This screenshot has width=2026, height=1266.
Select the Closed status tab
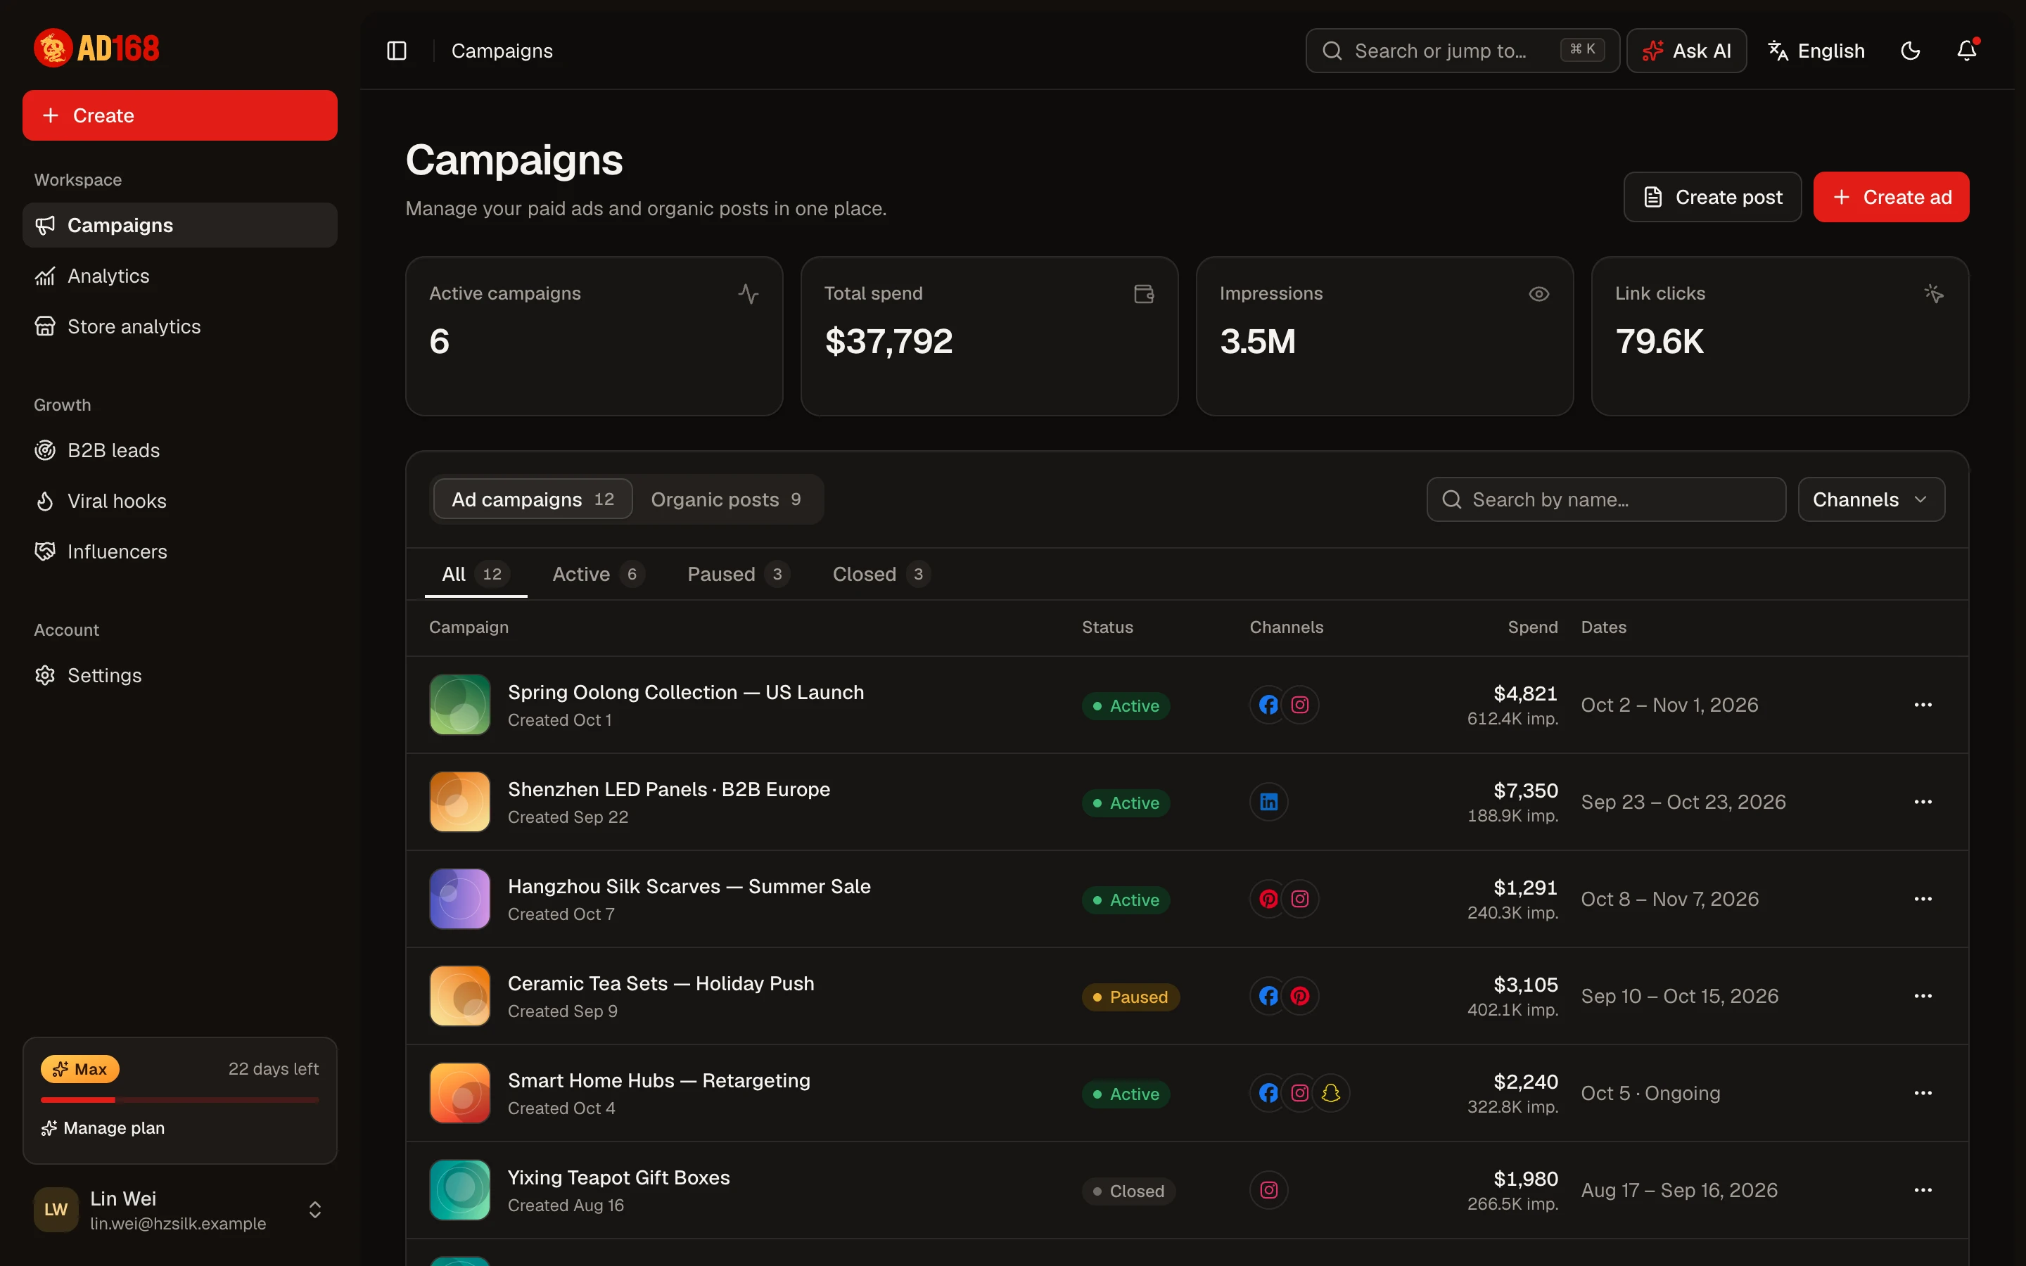(881, 575)
